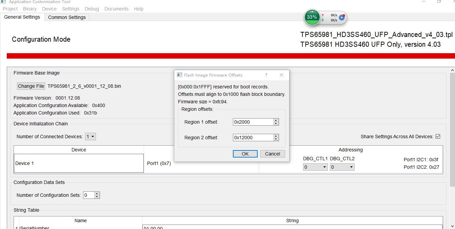Decrement the Region 1 offset value
This screenshot has height=229, width=455.
[276, 124]
